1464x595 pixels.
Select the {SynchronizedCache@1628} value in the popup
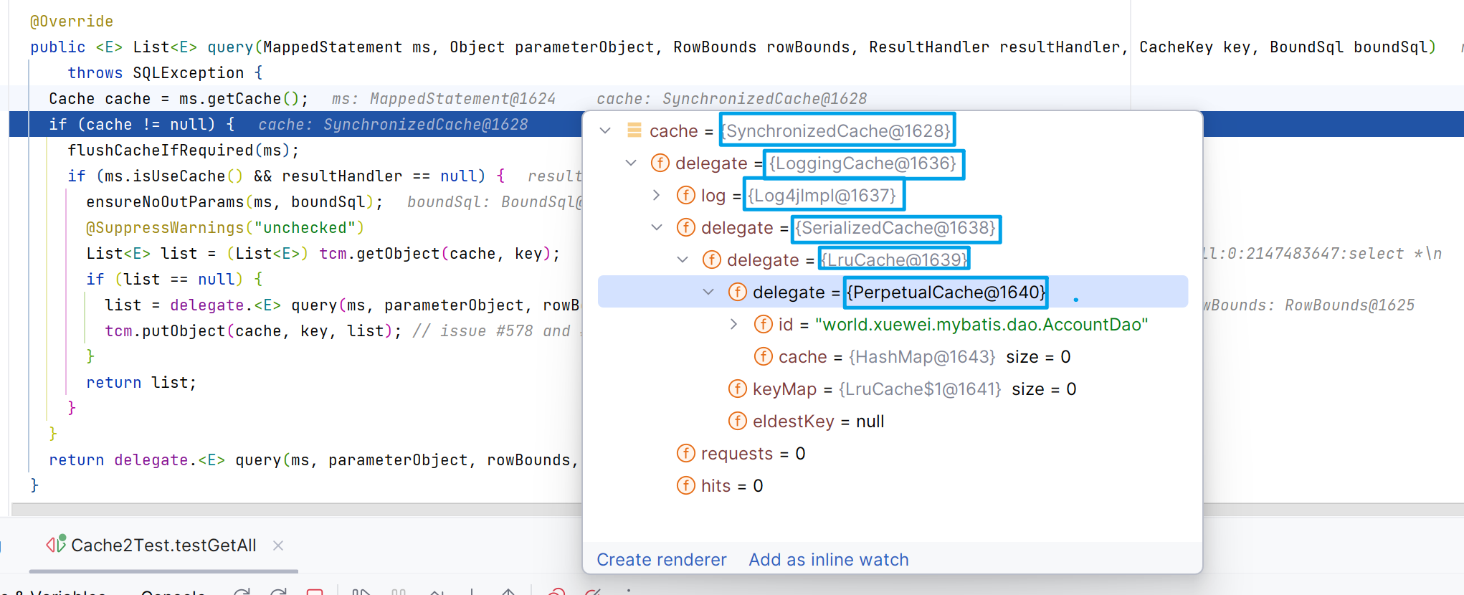[837, 130]
